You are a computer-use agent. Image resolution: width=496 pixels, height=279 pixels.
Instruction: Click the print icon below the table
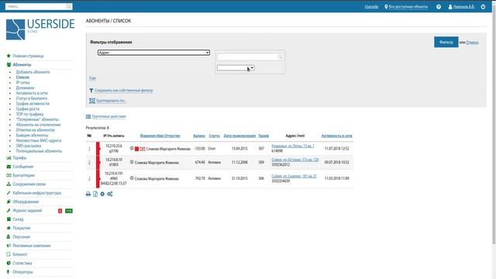[88, 194]
